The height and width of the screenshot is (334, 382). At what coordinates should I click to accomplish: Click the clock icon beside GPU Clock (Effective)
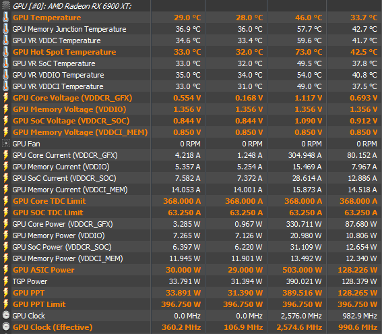(6, 327)
